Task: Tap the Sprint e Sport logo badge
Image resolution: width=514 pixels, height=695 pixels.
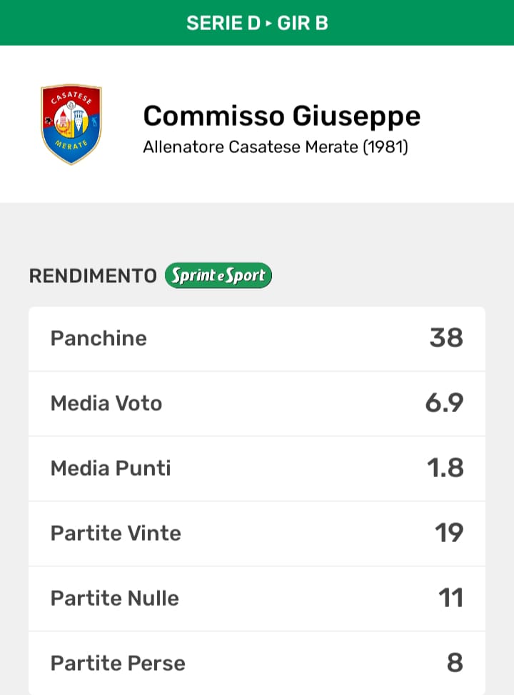Action: (x=218, y=276)
